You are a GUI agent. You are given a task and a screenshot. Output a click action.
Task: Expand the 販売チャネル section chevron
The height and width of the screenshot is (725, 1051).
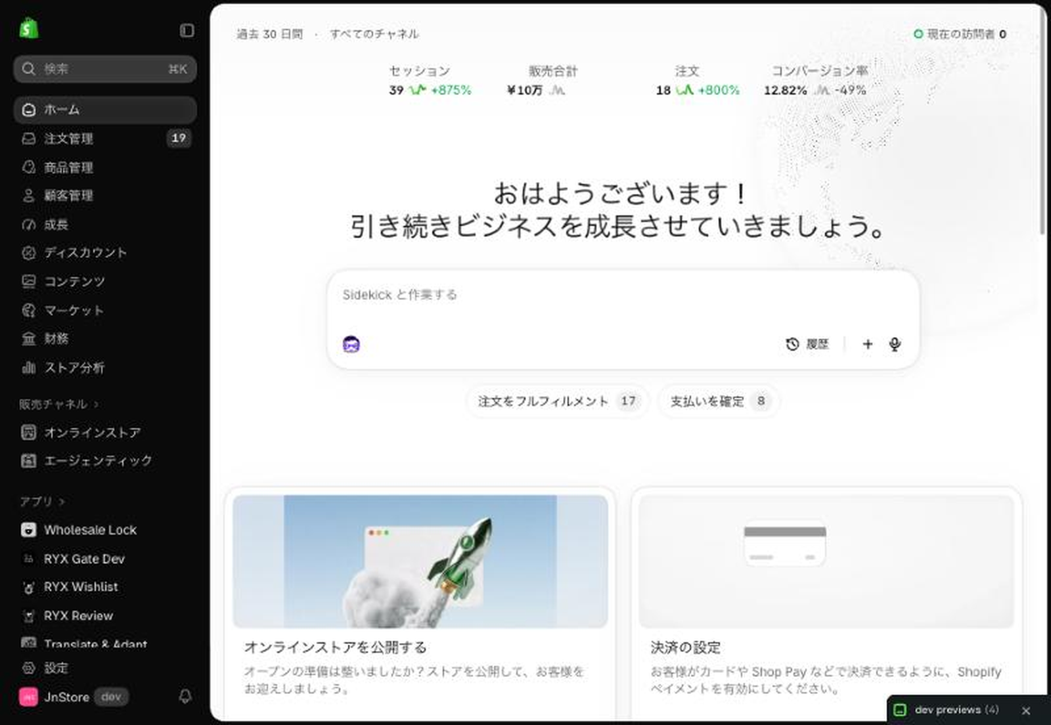[x=97, y=405]
